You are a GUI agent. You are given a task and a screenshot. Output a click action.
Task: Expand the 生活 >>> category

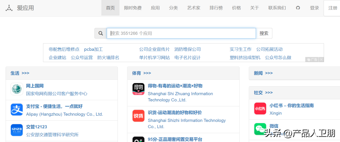pos(20,73)
